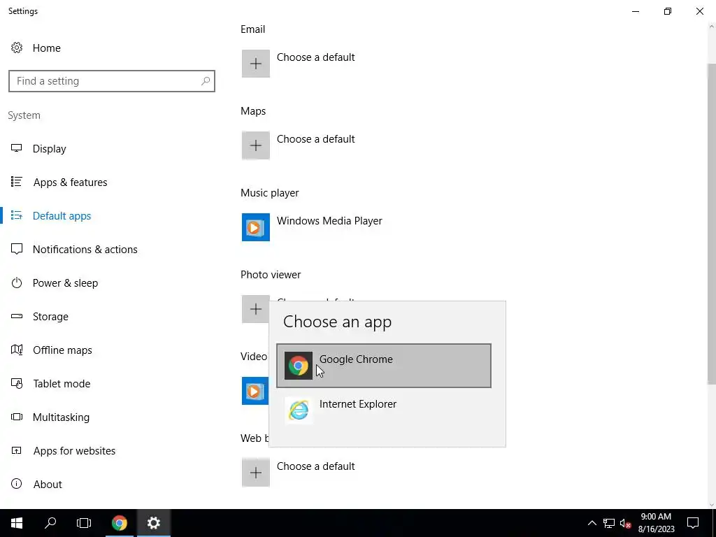The height and width of the screenshot is (537, 716).
Task: Open the Action Center notifications
Action: [x=693, y=523]
